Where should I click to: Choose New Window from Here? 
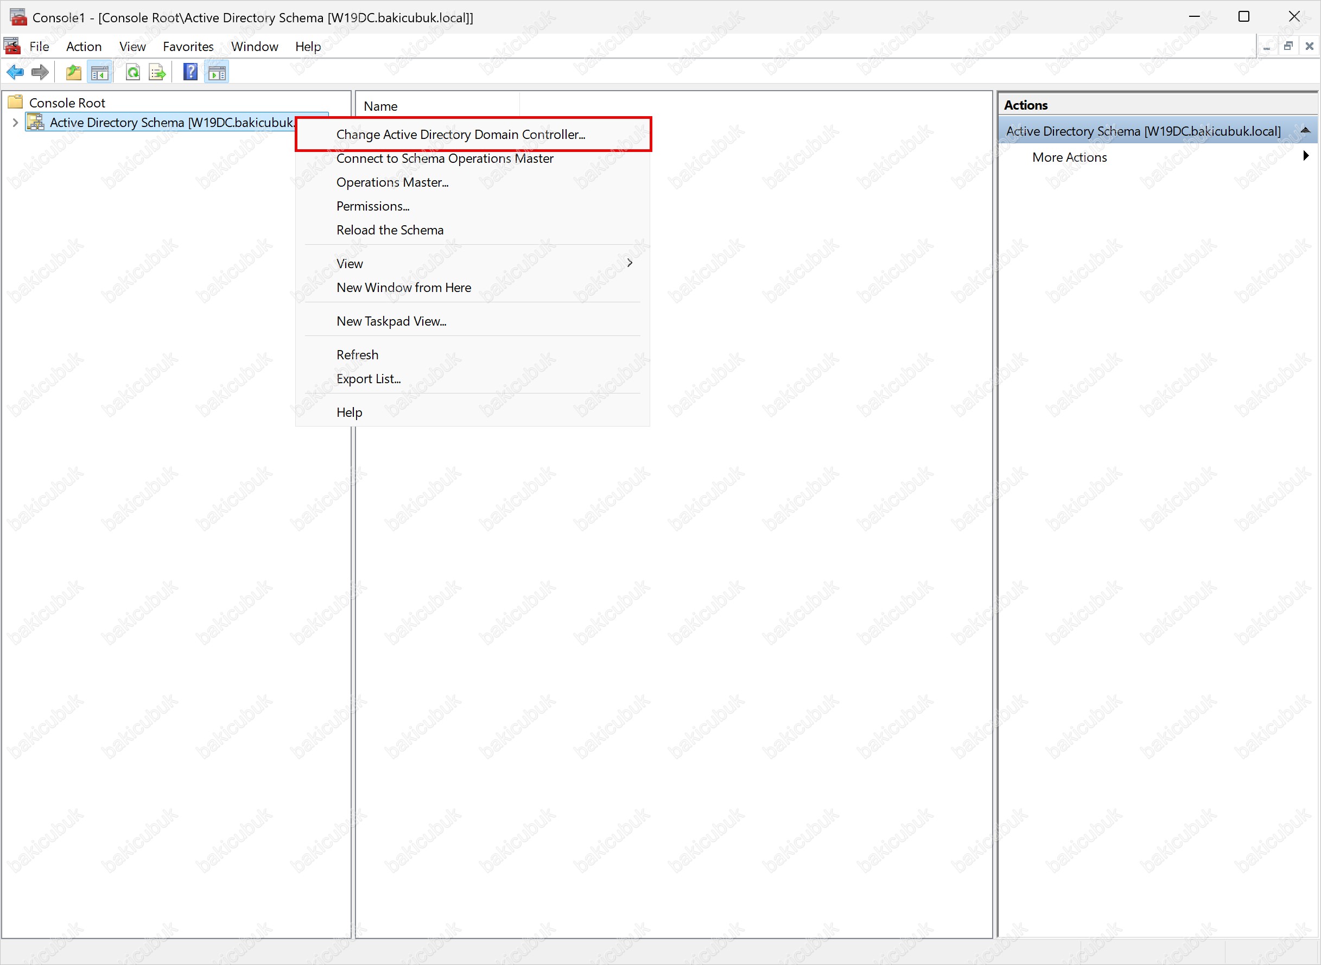(472, 288)
